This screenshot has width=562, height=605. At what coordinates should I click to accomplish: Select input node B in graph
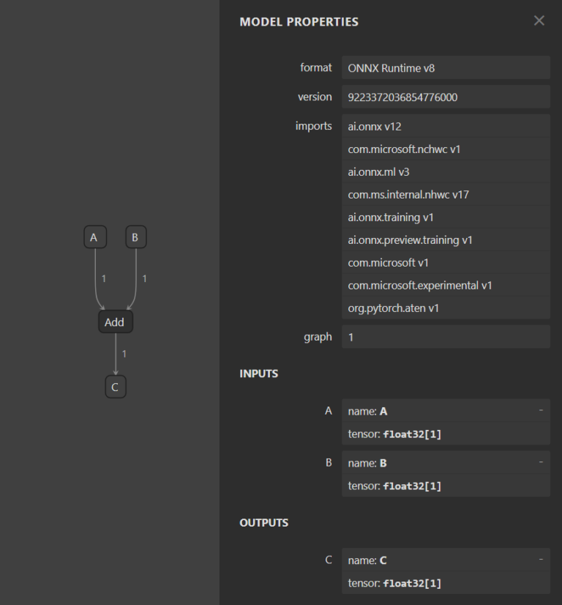click(x=135, y=237)
